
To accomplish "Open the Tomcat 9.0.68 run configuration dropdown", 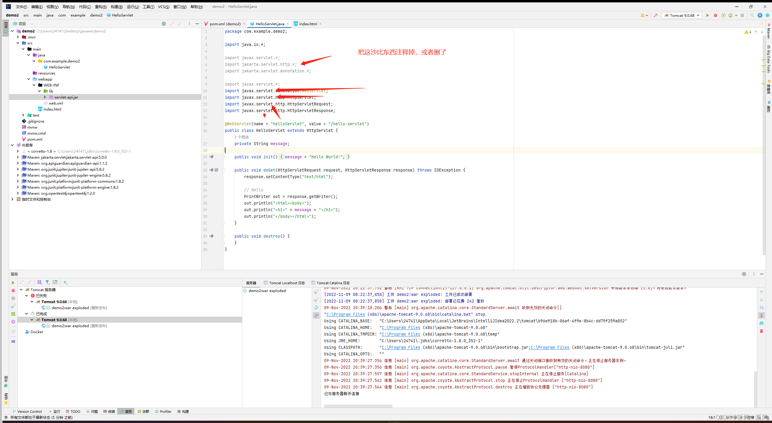I will [x=682, y=15].
